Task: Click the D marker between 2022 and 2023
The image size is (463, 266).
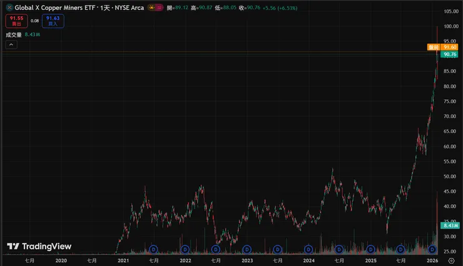Action: [216, 250]
